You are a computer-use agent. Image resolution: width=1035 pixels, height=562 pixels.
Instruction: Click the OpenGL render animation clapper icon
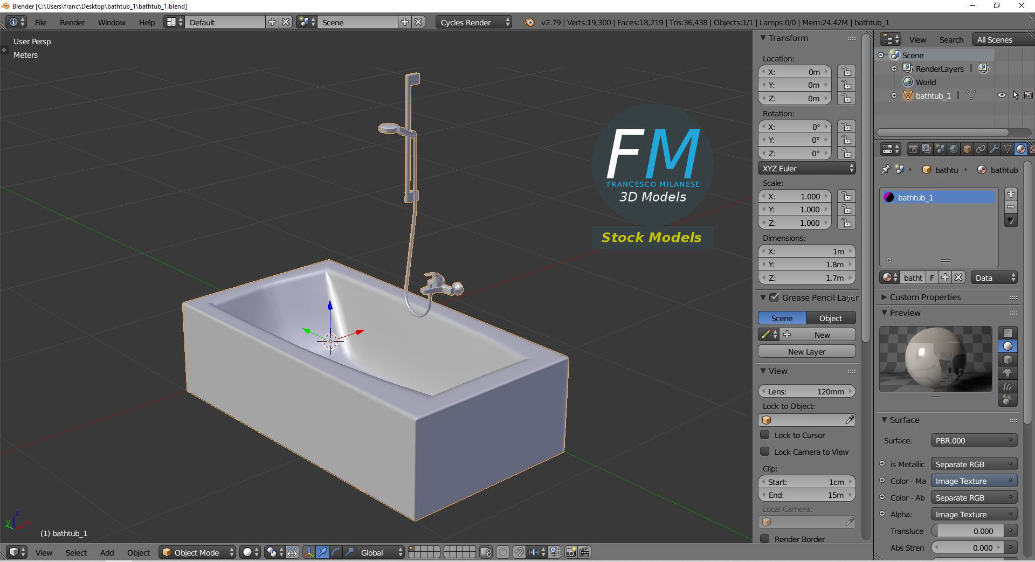pos(584,552)
